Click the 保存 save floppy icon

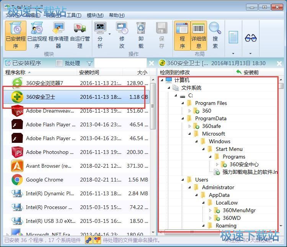point(161,28)
